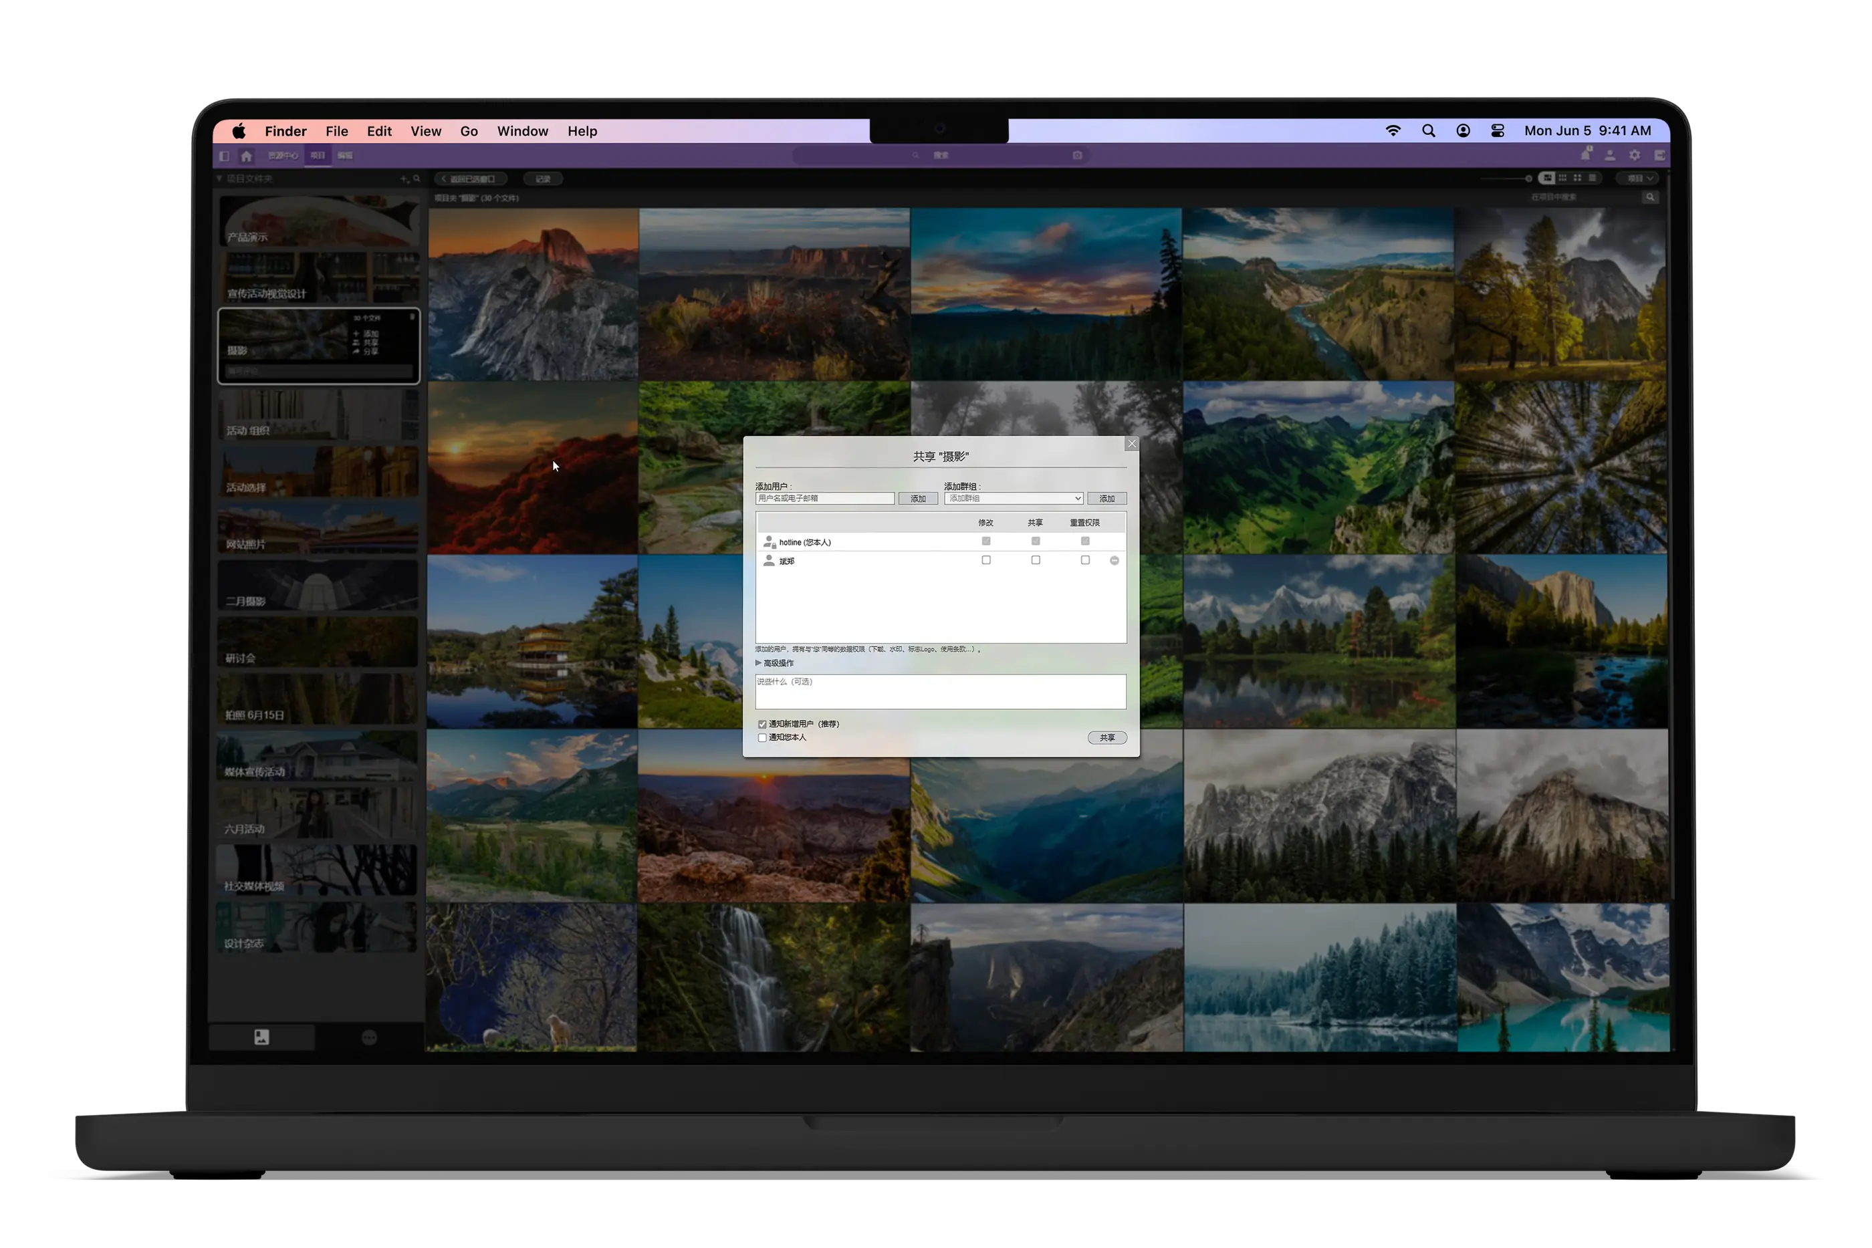Click the 共享 button to confirm sharing
The height and width of the screenshot is (1248, 1872).
(x=1106, y=738)
